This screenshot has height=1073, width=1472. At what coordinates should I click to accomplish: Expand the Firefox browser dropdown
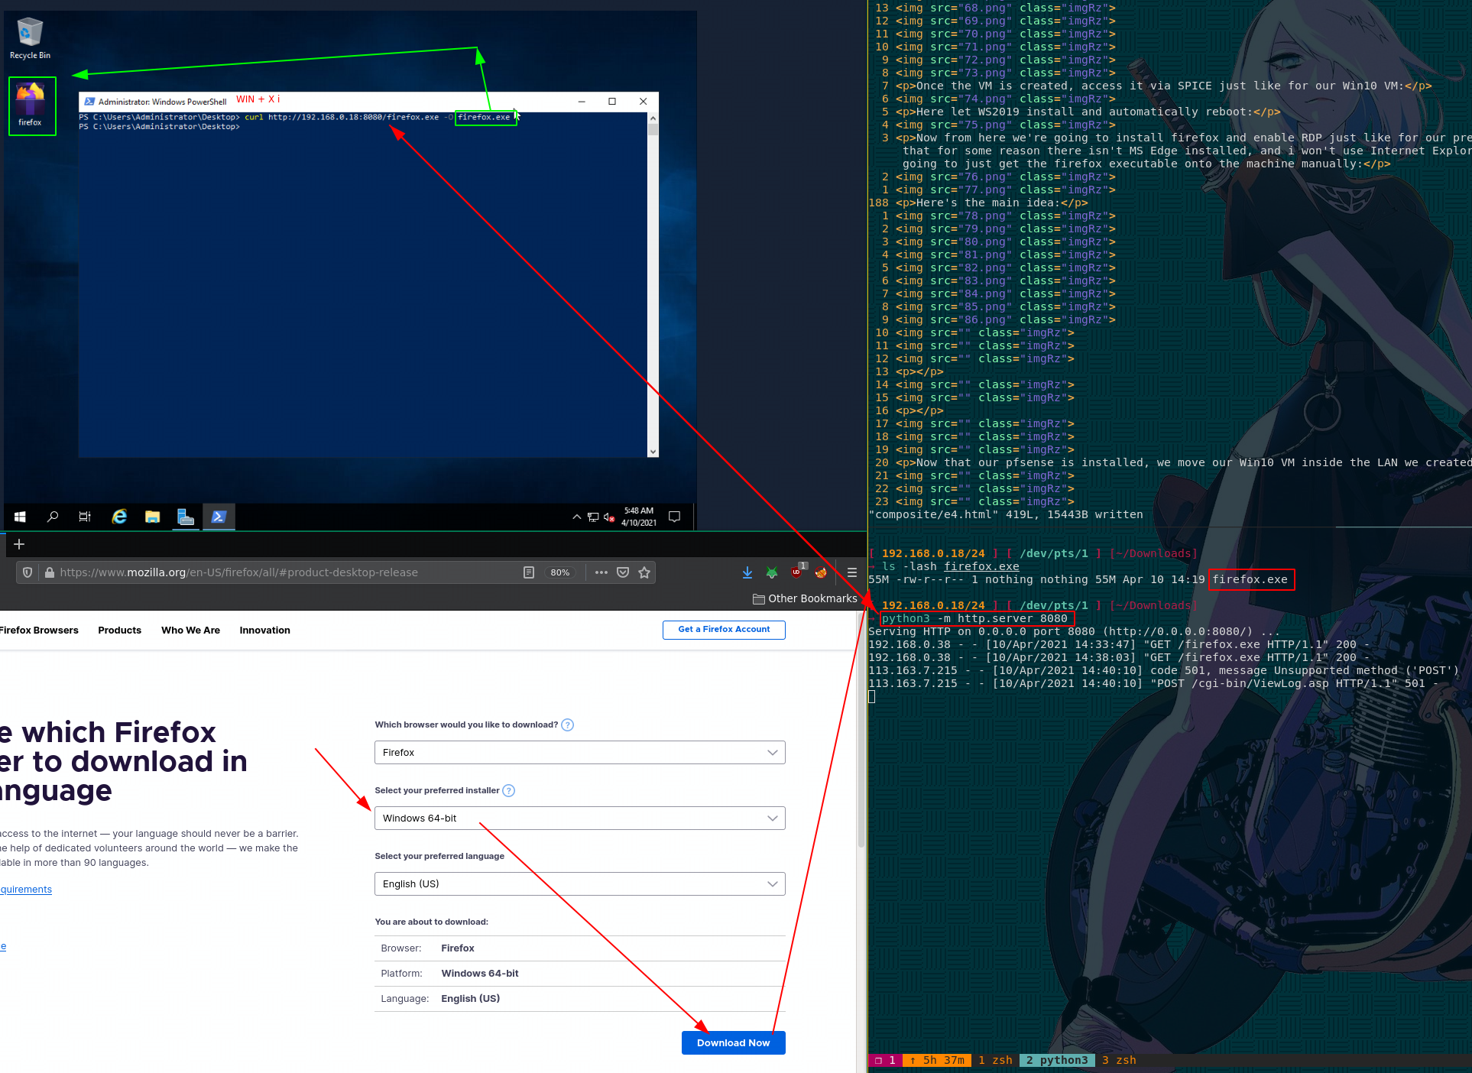click(x=580, y=753)
